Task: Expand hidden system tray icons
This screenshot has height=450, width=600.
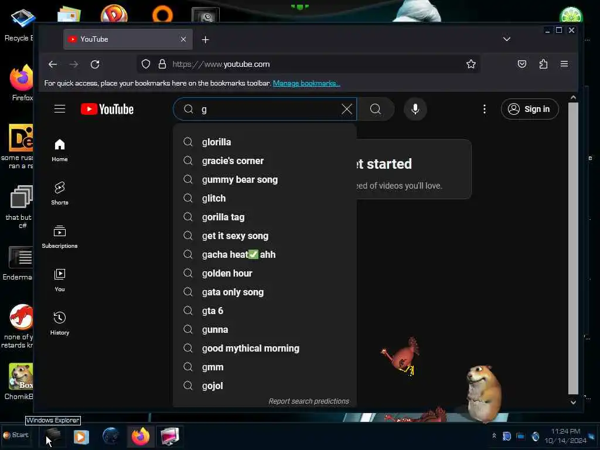Action: [x=494, y=436]
